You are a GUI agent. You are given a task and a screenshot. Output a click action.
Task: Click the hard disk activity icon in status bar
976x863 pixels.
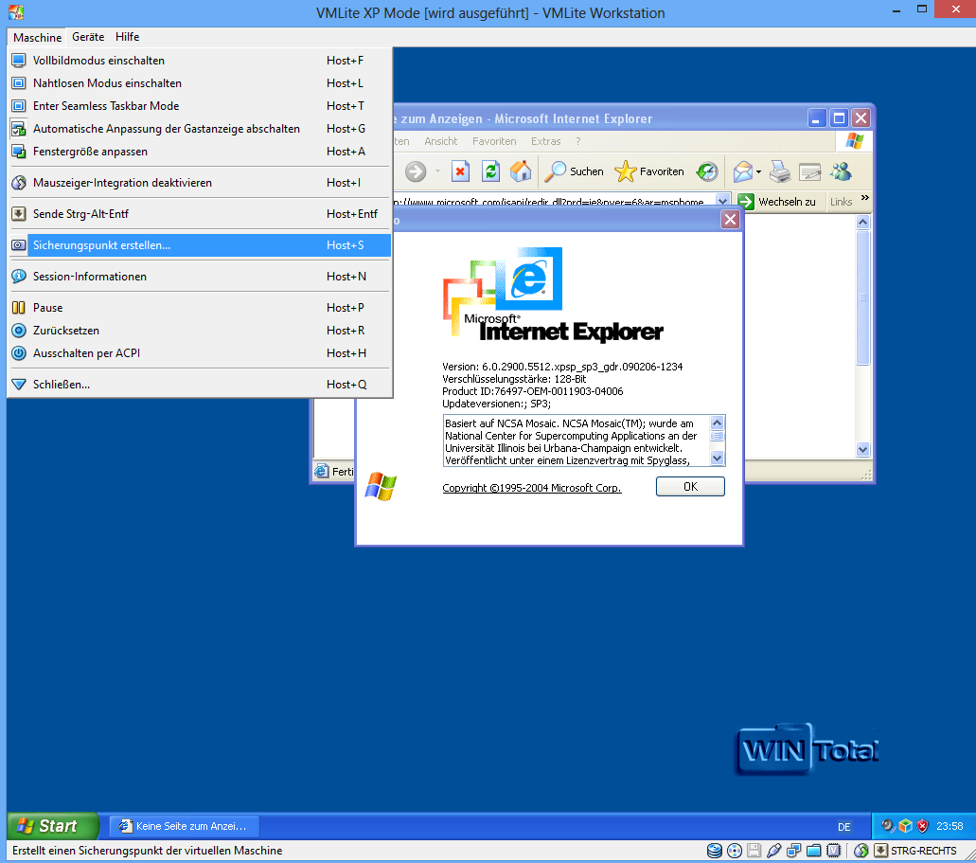coord(715,851)
